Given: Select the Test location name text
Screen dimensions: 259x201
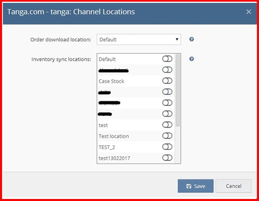Looking at the screenshot, I should 114,136.
